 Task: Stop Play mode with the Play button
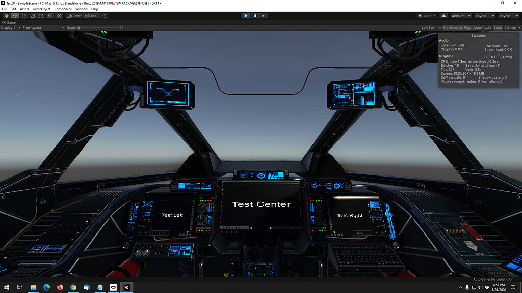point(246,16)
